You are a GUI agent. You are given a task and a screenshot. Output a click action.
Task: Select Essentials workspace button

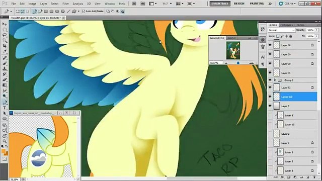220,4
